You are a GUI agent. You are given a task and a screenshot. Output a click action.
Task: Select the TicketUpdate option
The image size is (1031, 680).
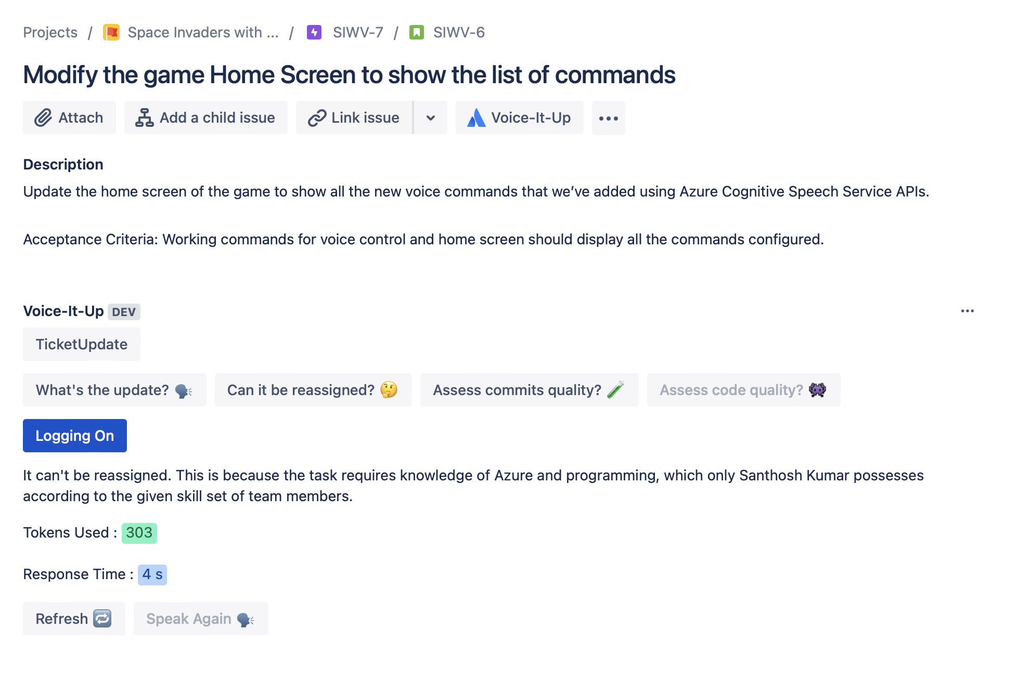82,344
